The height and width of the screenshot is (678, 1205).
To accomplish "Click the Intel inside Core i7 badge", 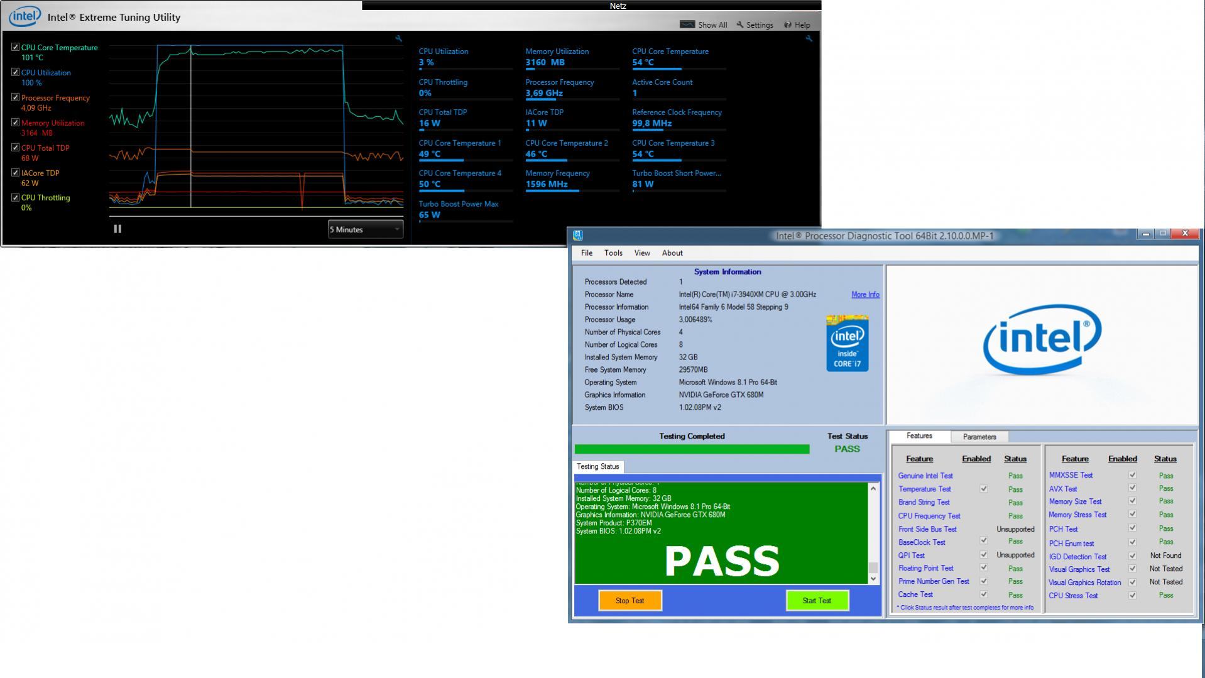I will coord(847,343).
